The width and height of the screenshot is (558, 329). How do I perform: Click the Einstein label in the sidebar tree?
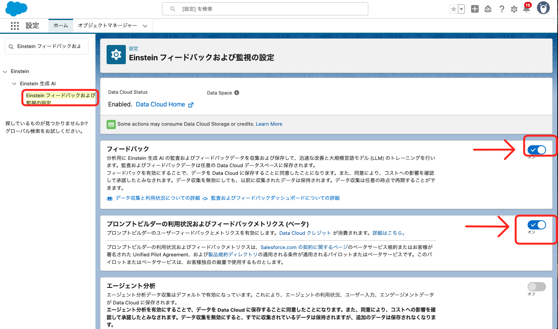pos(20,71)
